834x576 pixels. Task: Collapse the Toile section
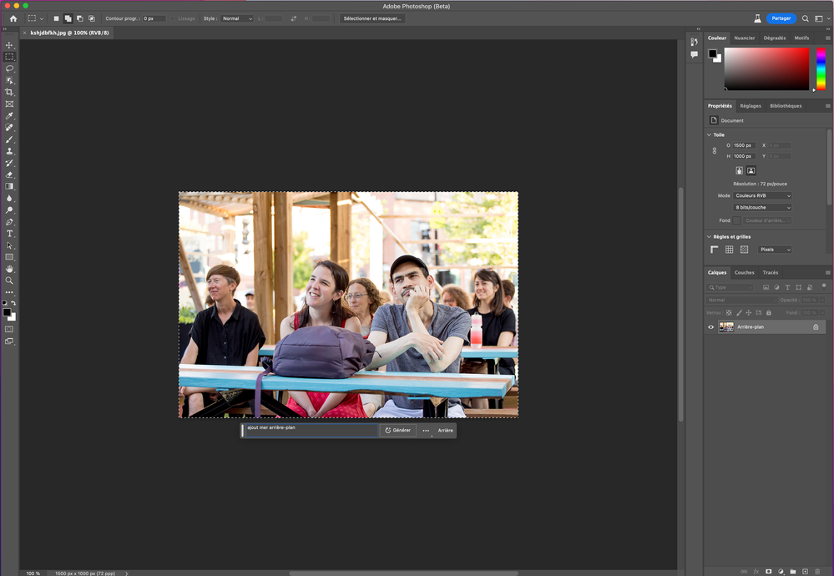pos(710,134)
